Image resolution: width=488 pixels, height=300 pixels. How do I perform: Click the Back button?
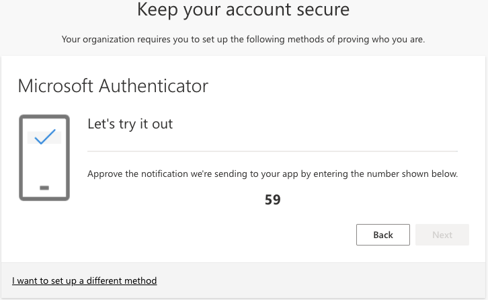[x=382, y=235]
